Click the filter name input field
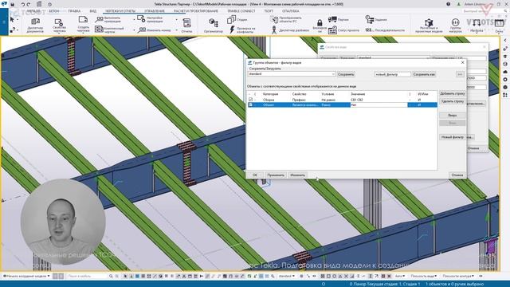The height and width of the screenshot is (287, 510). pos(392,74)
